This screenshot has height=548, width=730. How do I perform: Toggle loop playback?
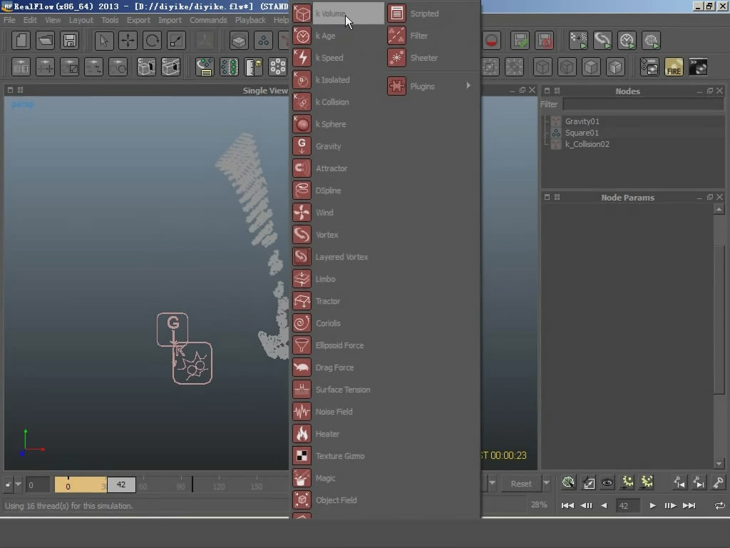point(720,506)
